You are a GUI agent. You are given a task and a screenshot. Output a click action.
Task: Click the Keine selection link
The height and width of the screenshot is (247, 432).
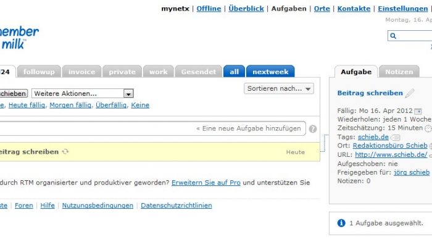[x=140, y=105]
